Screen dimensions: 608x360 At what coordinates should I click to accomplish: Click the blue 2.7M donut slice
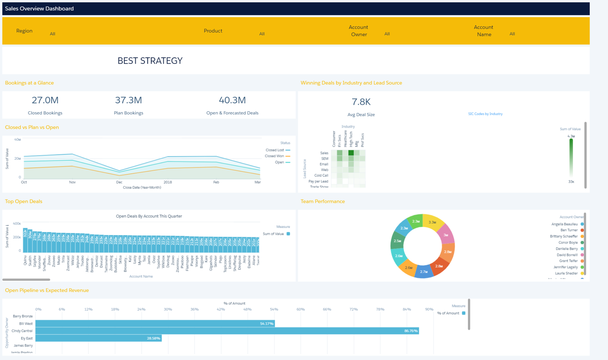424,272
